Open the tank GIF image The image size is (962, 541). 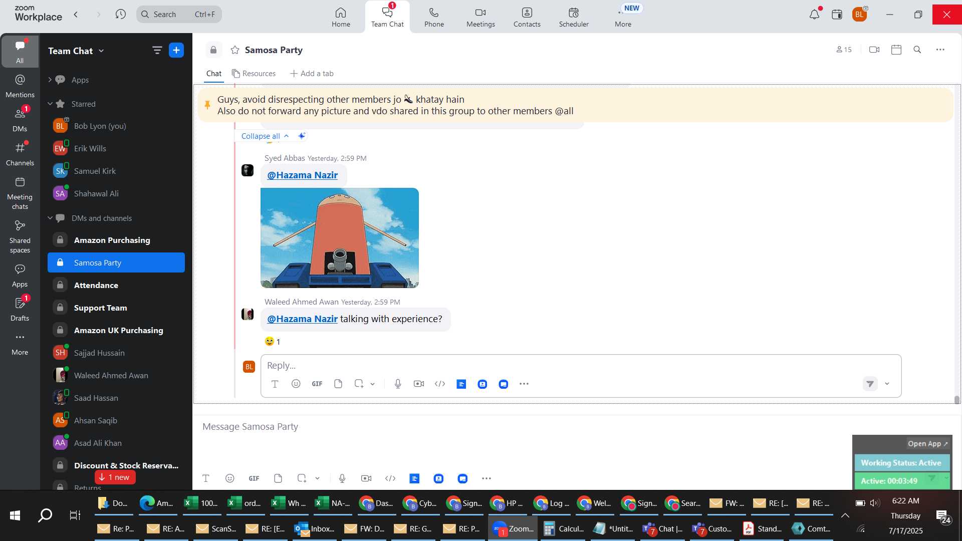click(340, 237)
